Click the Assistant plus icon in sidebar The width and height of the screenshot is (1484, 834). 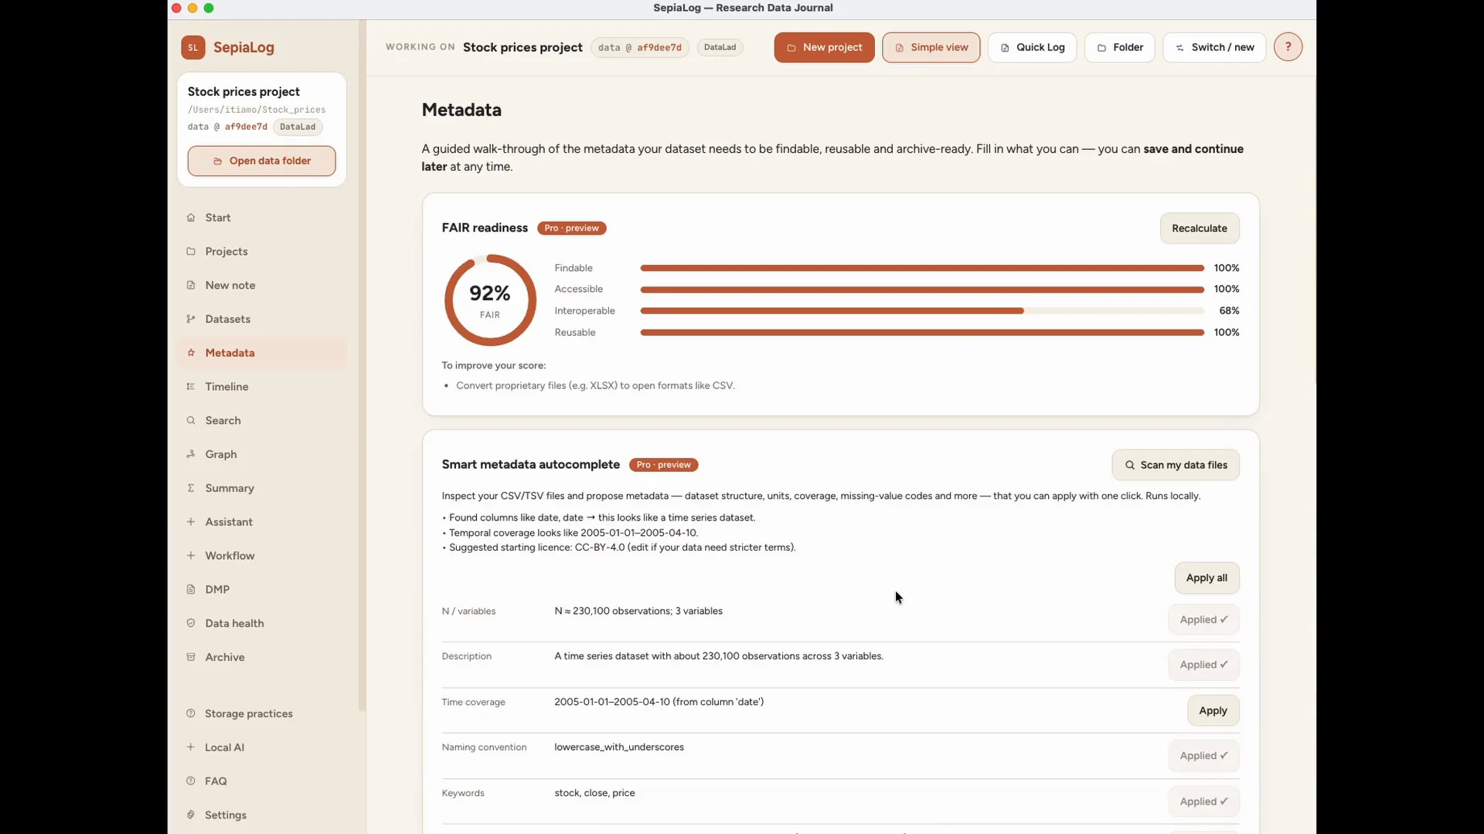coord(191,522)
